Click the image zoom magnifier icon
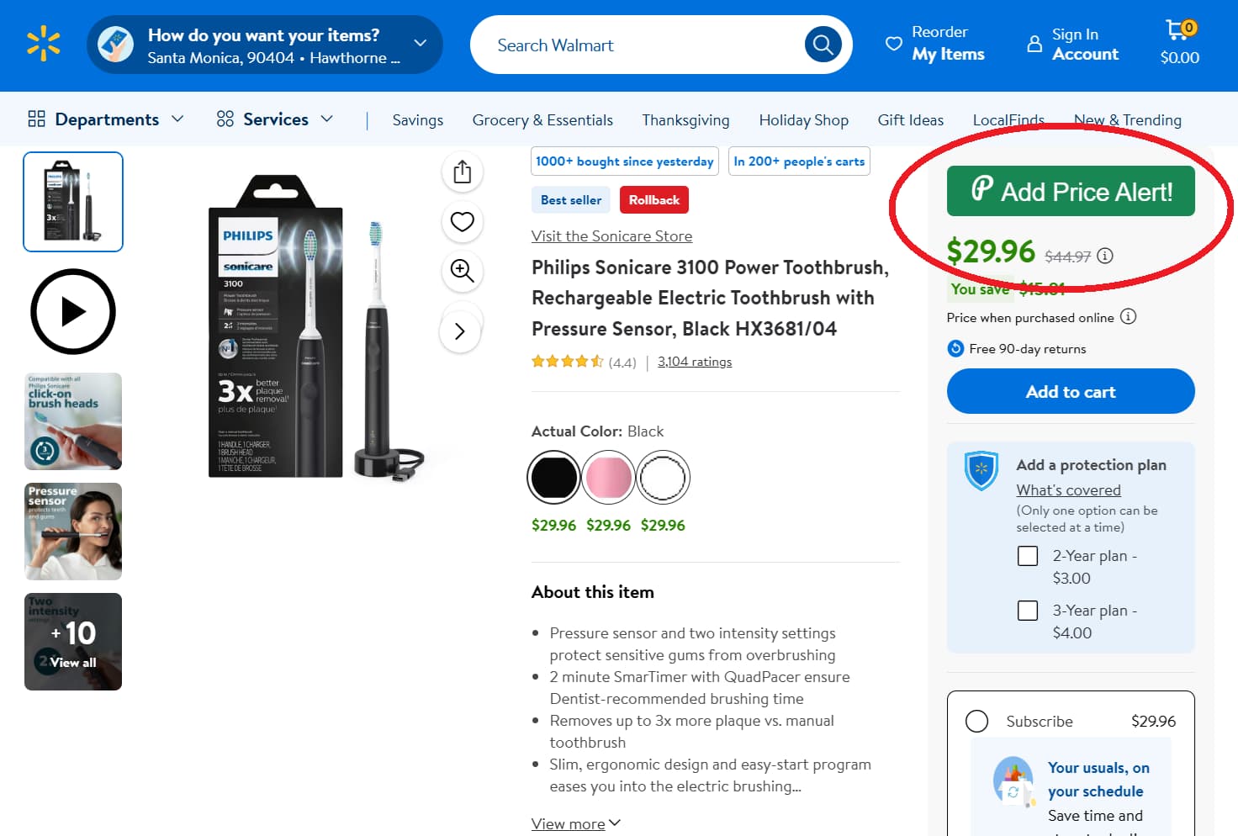 tap(461, 272)
